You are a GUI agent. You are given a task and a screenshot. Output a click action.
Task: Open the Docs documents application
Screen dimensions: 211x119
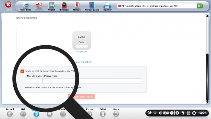pos(116,114)
